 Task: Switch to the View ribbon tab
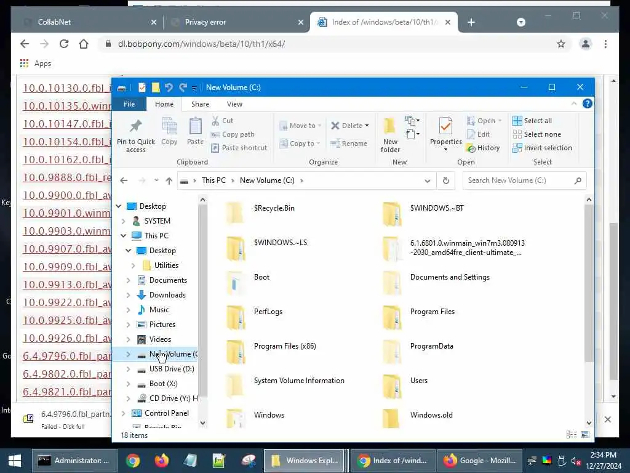coord(234,104)
